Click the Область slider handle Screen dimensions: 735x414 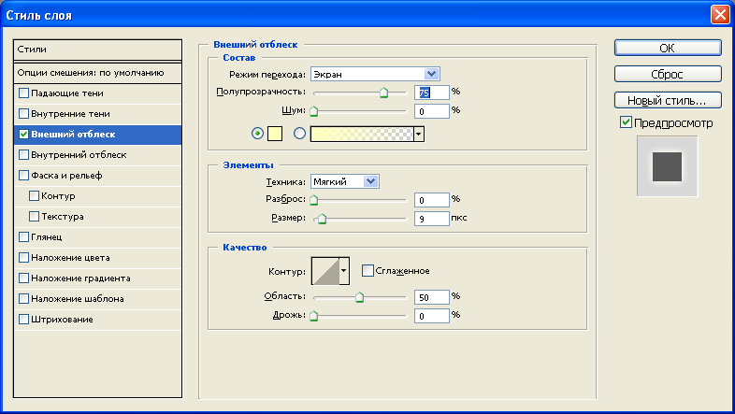(x=359, y=297)
